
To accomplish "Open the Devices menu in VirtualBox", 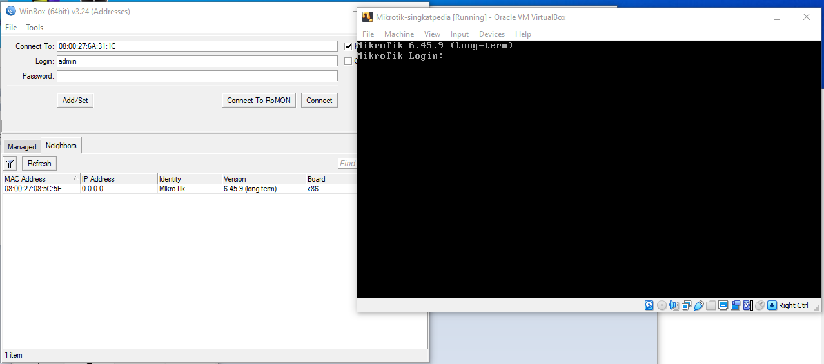I will click(x=492, y=34).
